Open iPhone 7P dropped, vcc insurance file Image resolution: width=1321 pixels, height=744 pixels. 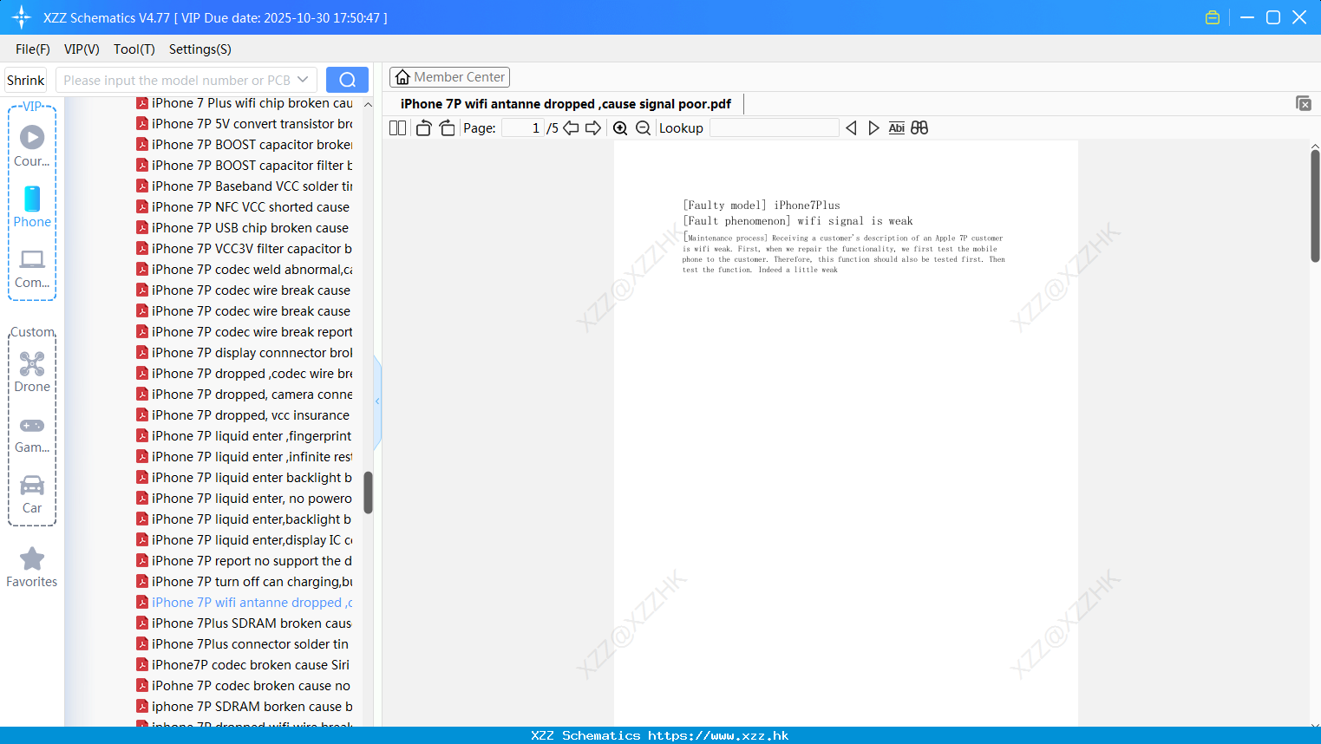[243, 415]
